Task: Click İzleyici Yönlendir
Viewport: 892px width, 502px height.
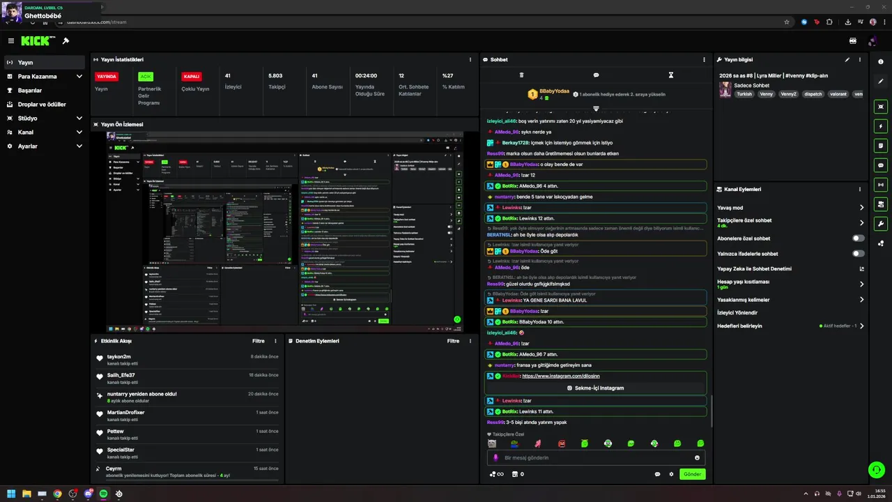Action: point(737,313)
